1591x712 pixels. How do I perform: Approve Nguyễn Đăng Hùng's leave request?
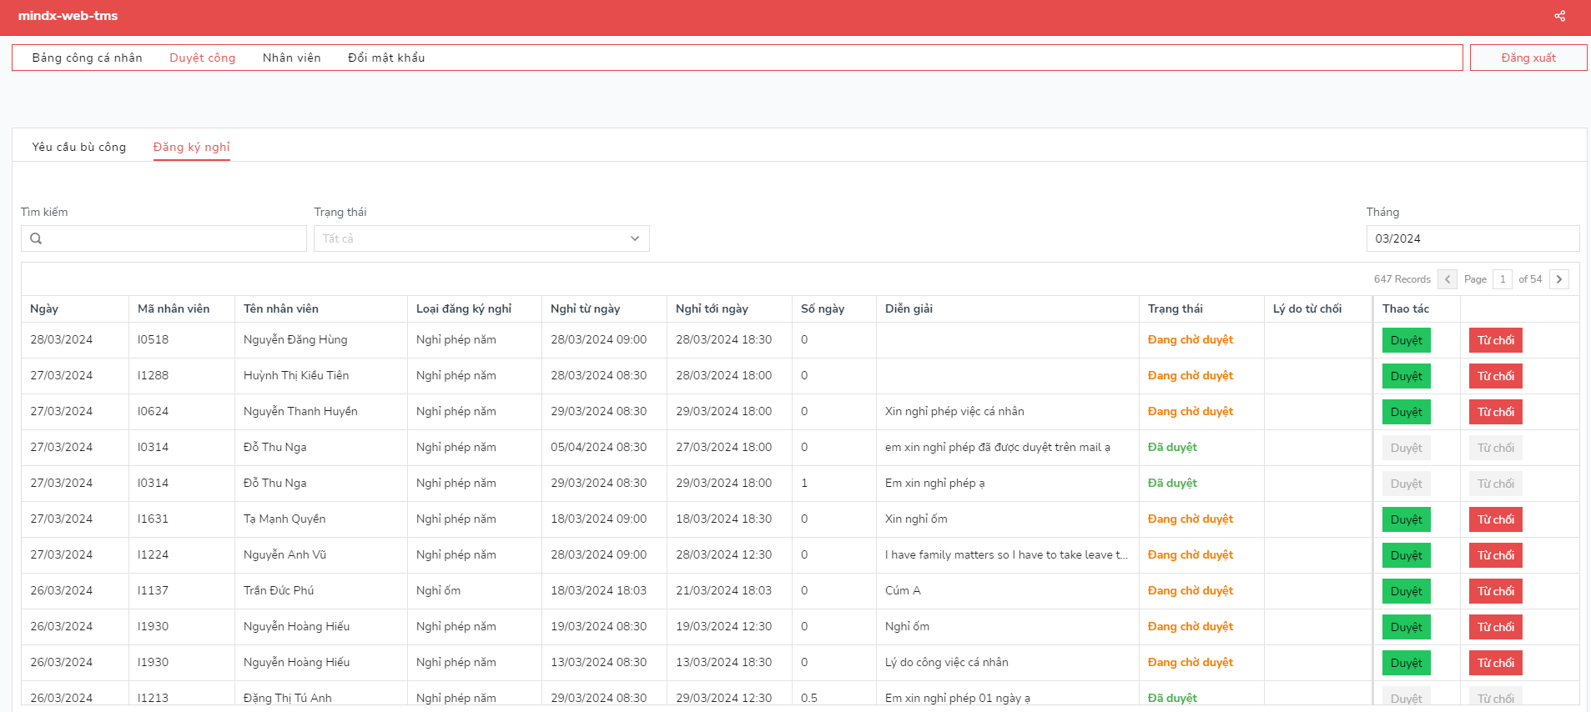(x=1406, y=340)
